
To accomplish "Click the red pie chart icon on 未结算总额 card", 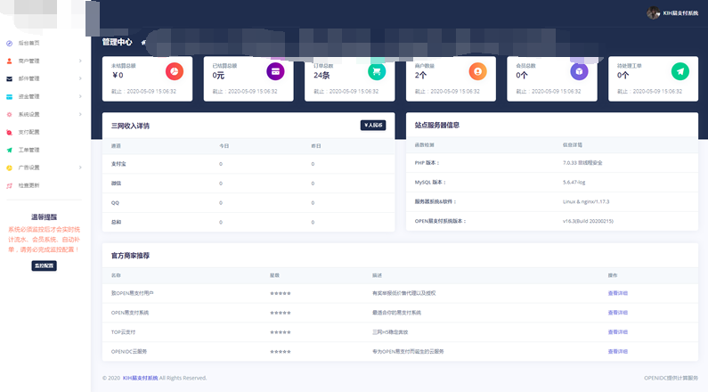I will pyautogui.click(x=175, y=70).
